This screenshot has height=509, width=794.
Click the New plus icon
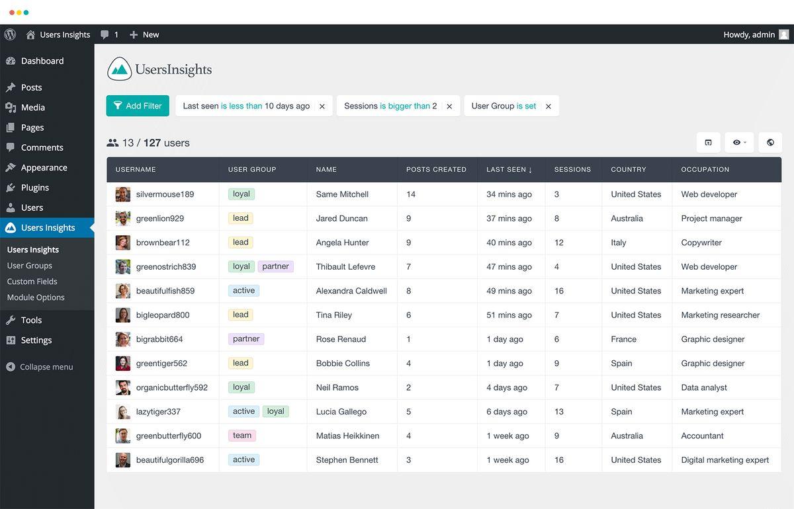pyautogui.click(x=134, y=34)
